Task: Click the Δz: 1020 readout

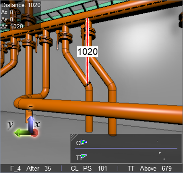Action: click(12, 26)
